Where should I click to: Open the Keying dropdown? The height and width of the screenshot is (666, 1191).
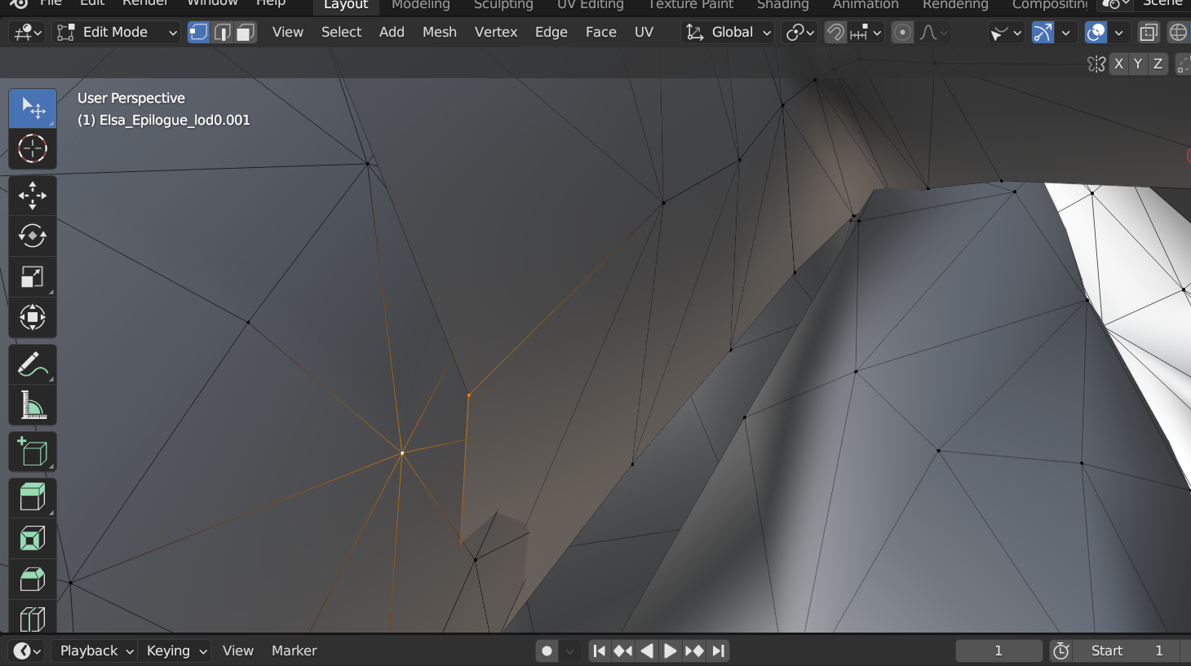(x=176, y=651)
